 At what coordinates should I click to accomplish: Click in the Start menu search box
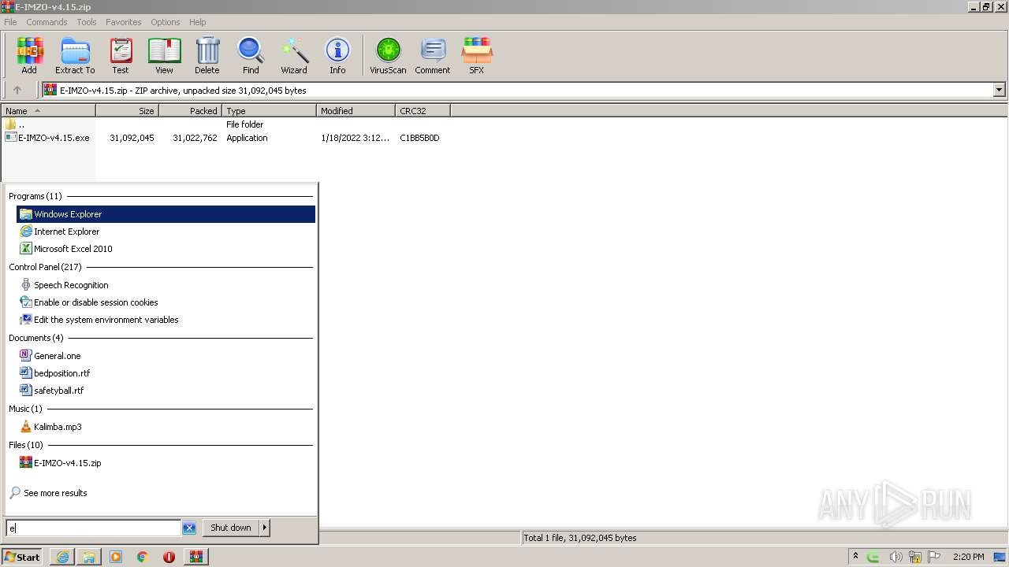coord(94,528)
